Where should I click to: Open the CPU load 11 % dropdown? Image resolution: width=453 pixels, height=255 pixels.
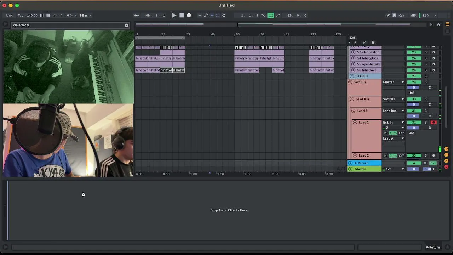435,15
